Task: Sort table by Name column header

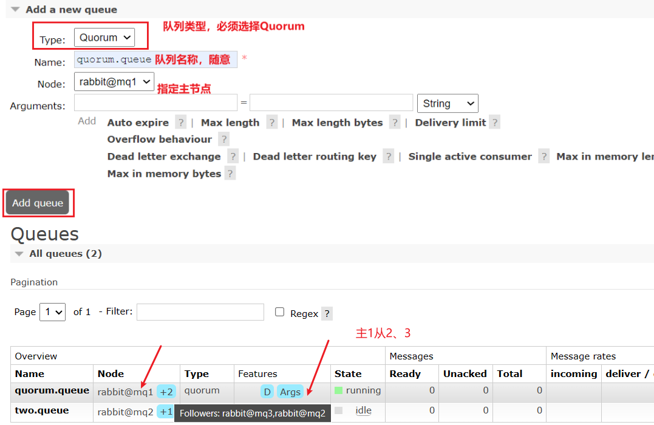Action: [x=30, y=374]
